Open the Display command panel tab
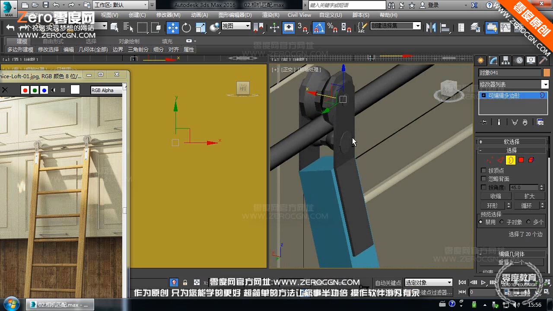The image size is (553, 311). tap(531, 60)
